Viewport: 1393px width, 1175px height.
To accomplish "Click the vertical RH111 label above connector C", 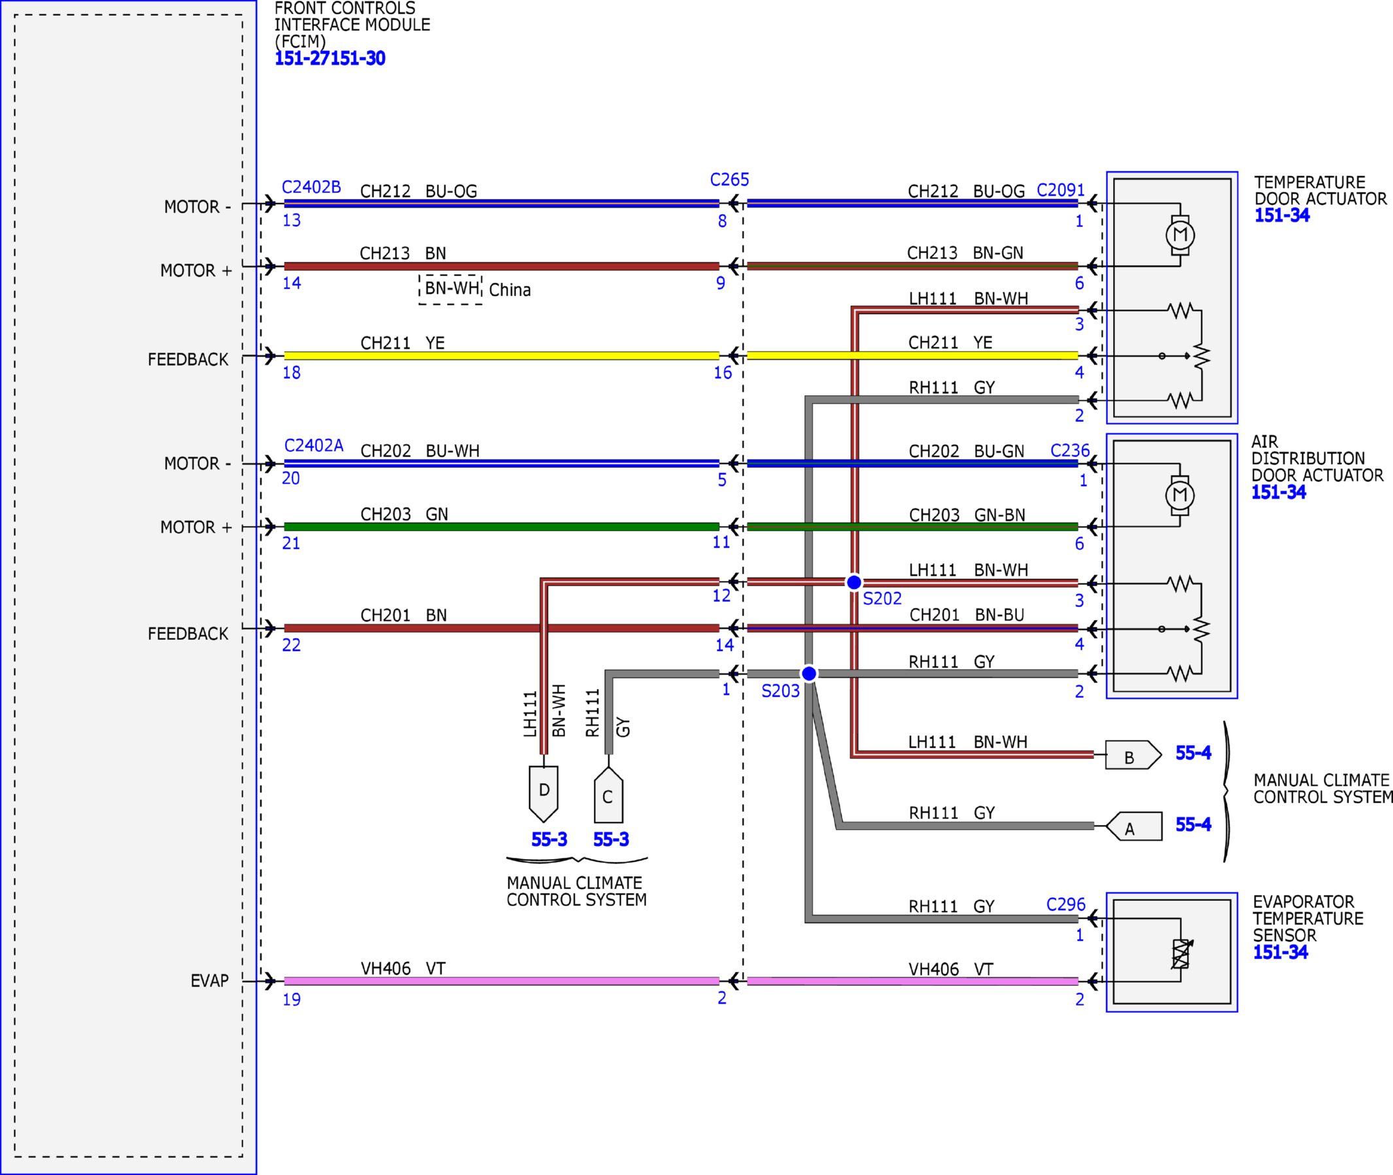I will tap(592, 713).
